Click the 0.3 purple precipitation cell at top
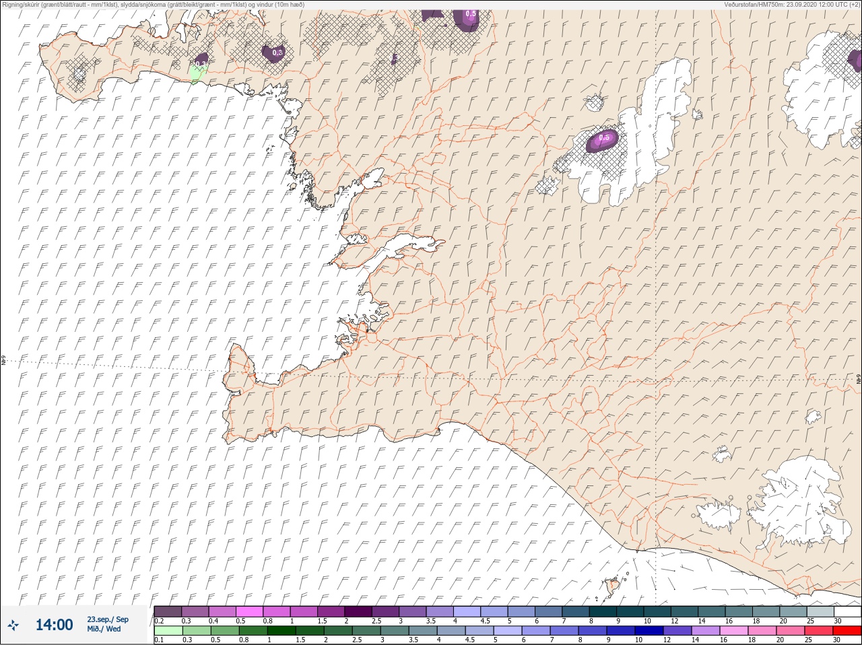The height and width of the screenshot is (645, 862). pyautogui.click(x=274, y=53)
